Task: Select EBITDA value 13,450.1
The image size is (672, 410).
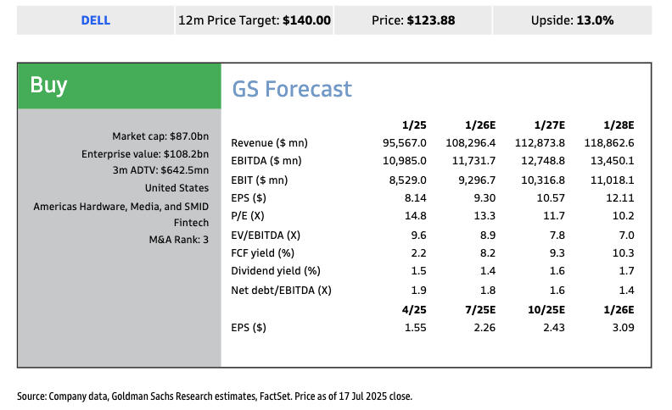Action: pyautogui.click(x=613, y=161)
